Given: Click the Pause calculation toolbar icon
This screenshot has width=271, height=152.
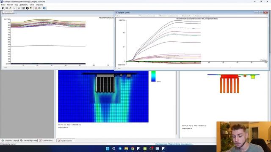Looking at the screenshot, I should click(7, 8).
